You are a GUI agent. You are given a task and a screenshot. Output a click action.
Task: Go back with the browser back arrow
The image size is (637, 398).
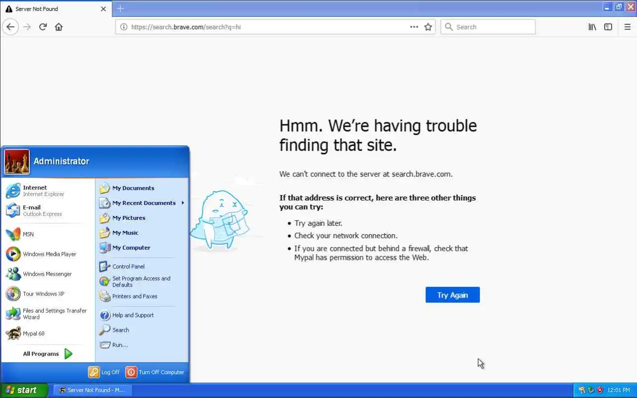pos(10,27)
